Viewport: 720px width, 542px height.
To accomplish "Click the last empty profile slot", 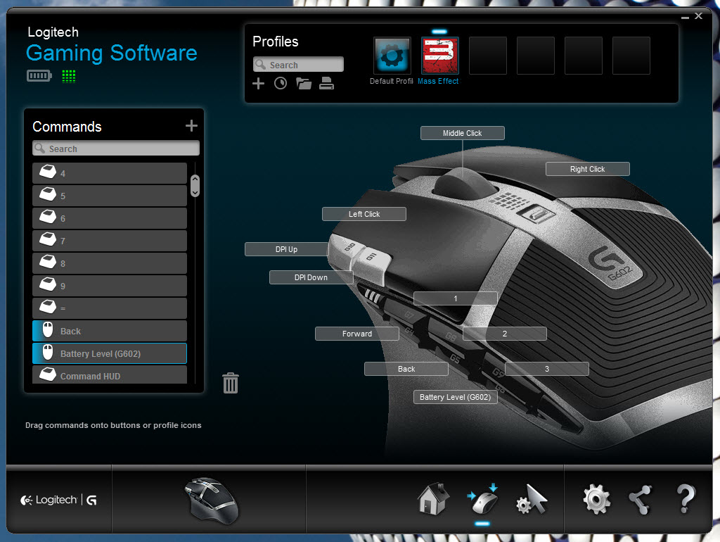I will (x=631, y=56).
